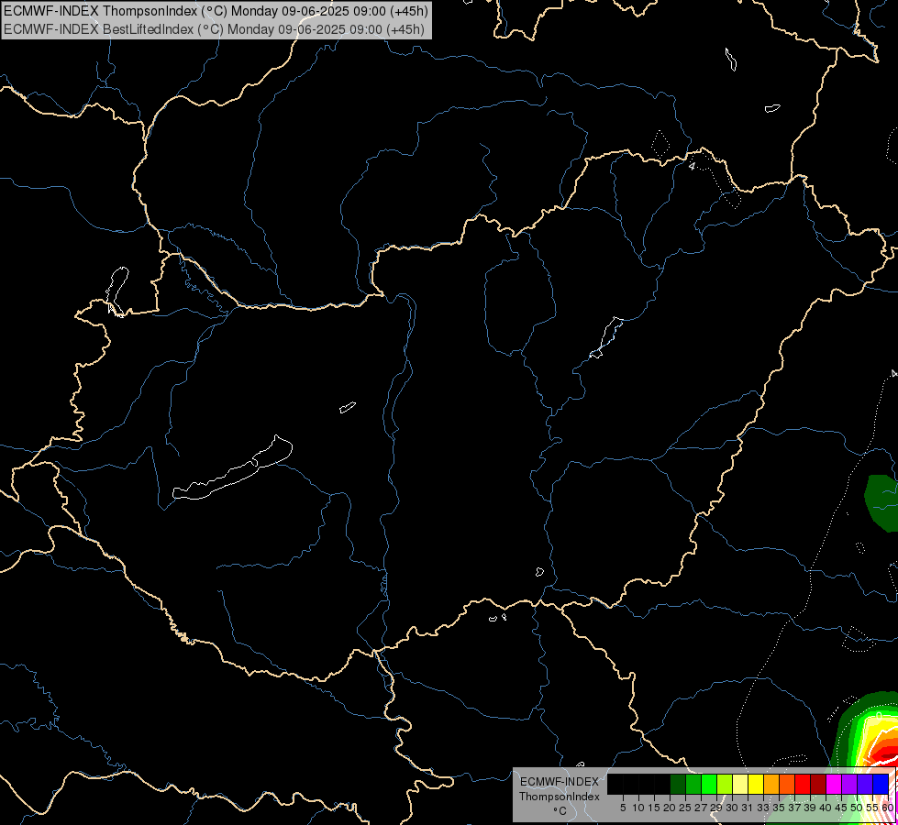This screenshot has height=825, width=898.
Task: Click the ECMWF-INDEX ThompsonIndex title line
Action: [216, 11]
